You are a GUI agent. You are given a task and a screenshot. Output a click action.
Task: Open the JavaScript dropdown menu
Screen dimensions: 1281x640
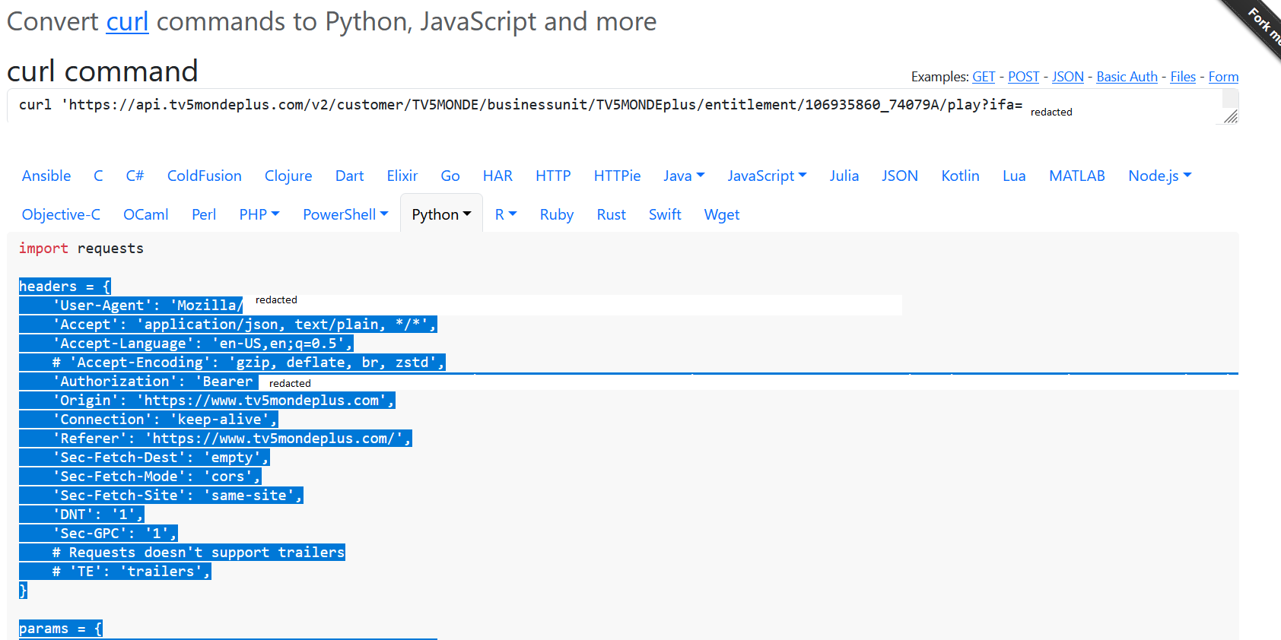767,176
